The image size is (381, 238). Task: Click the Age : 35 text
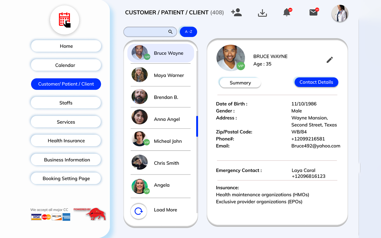(x=262, y=64)
